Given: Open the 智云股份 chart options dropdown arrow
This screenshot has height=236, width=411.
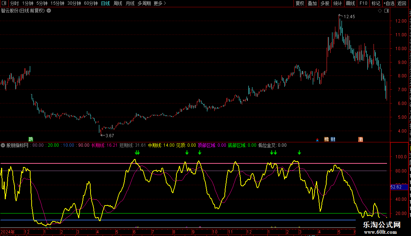Looking at the screenshot, I should click(x=49, y=11).
